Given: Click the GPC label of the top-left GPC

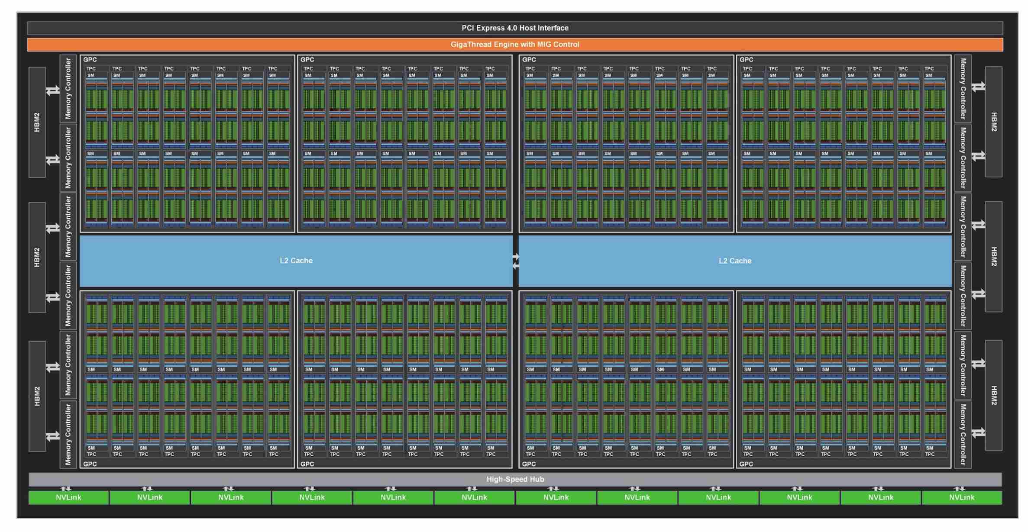Looking at the screenshot, I should (x=90, y=60).
